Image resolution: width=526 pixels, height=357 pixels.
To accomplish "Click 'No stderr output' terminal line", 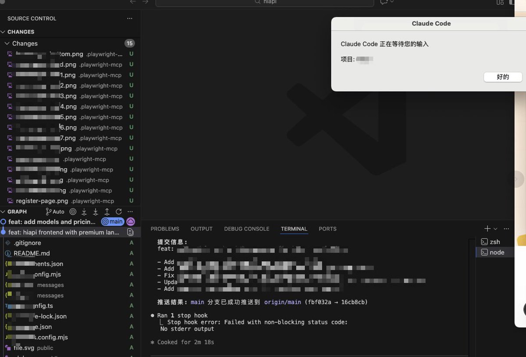I will point(187,329).
